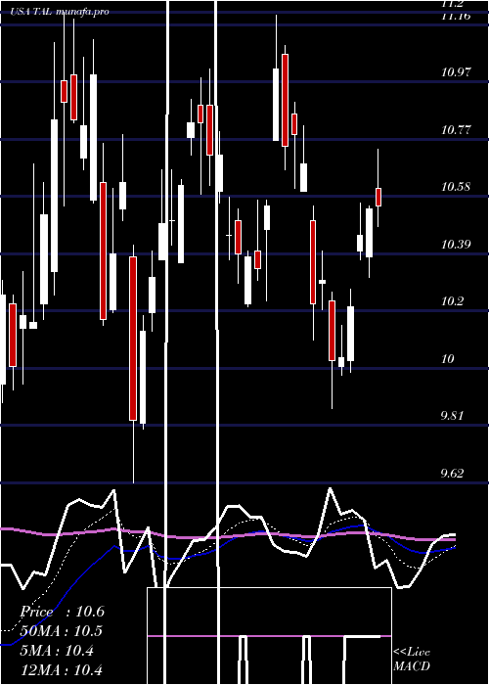Click the '12MA : 10.4' legend entry

click(61, 669)
